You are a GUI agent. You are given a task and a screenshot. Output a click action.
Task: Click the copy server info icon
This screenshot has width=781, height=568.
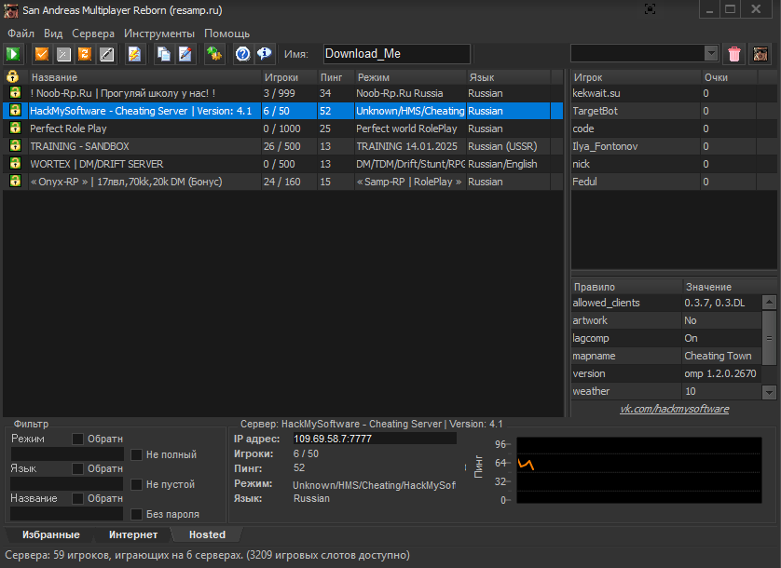coord(164,54)
